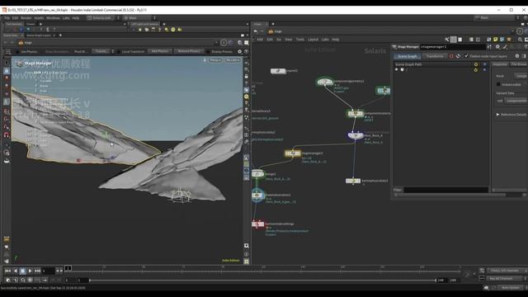Click the Filter input field
Image resolution: width=528 pixels, height=297 pixels.
pyautogui.click(x=445, y=190)
